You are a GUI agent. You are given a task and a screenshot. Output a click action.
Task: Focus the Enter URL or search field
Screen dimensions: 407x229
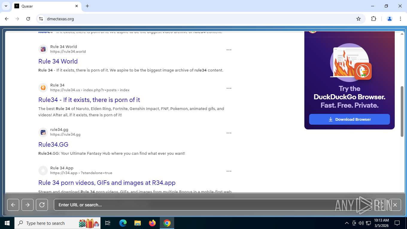[x=213, y=205]
